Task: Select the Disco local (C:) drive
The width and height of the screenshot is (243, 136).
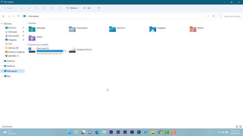Action: click(x=47, y=51)
